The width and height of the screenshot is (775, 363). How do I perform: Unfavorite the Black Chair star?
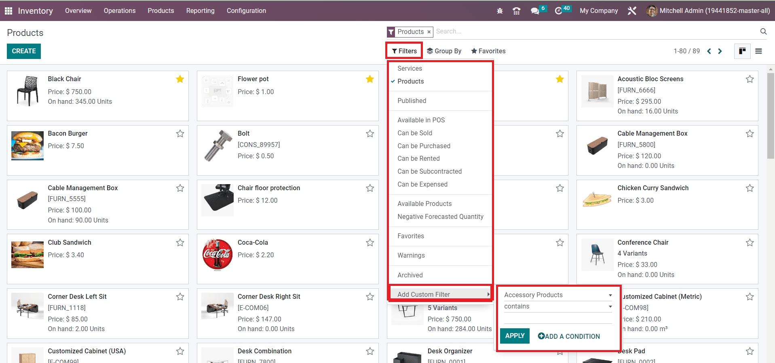180,79
